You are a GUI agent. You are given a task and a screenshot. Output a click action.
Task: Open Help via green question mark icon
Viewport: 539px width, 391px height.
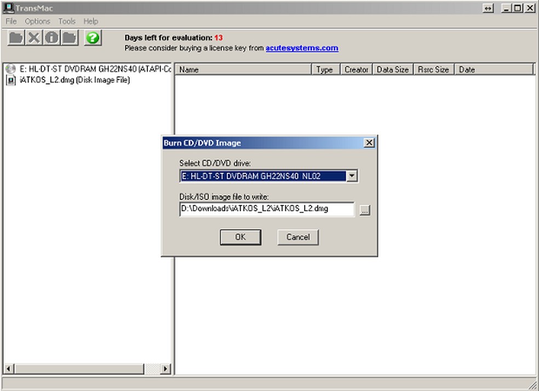click(x=93, y=37)
